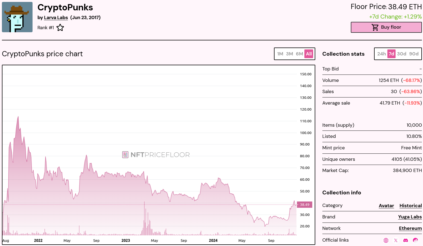
Task: Open the Larva Labs creator link
Action: pyautogui.click(x=56, y=17)
